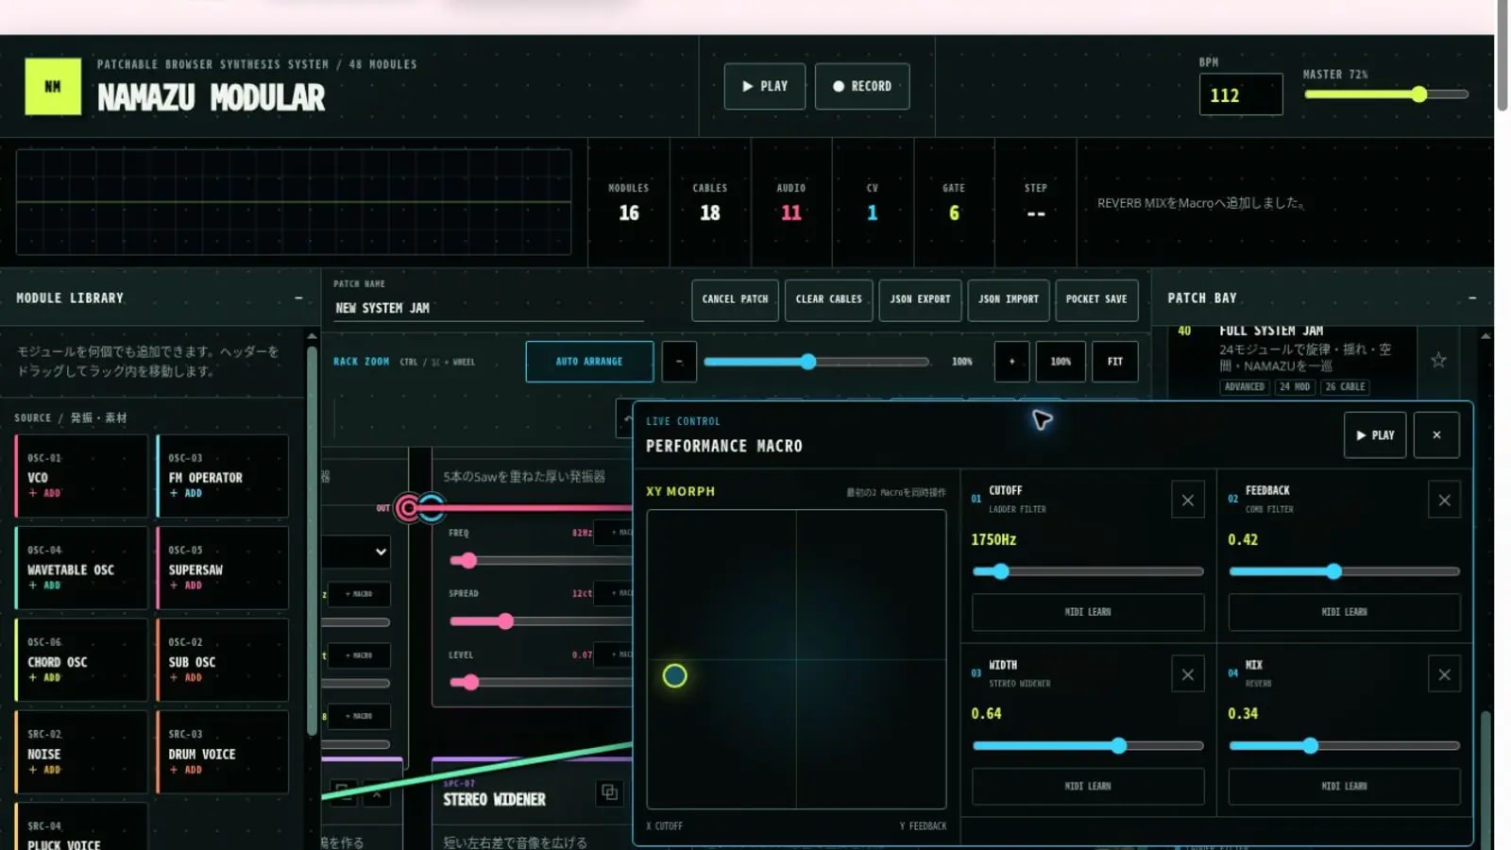Remove the Cutoff macro with its X
Image resolution: width=1511 pixels, height=850 pixels.
[1188, 501]
